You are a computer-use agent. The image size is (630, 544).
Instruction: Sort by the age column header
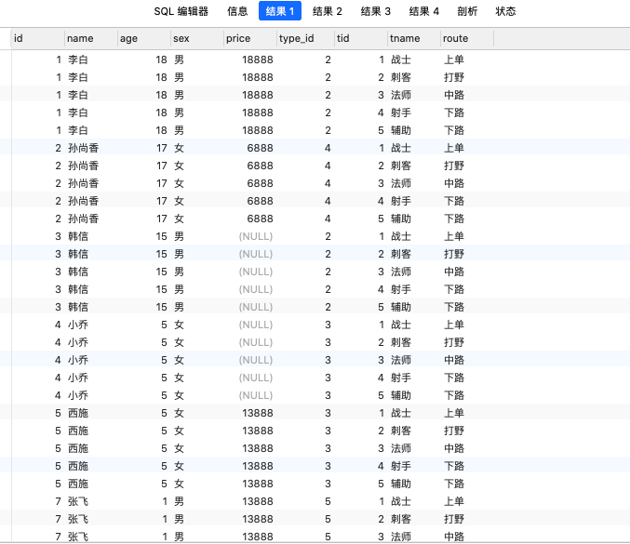[x=144, y=38]
